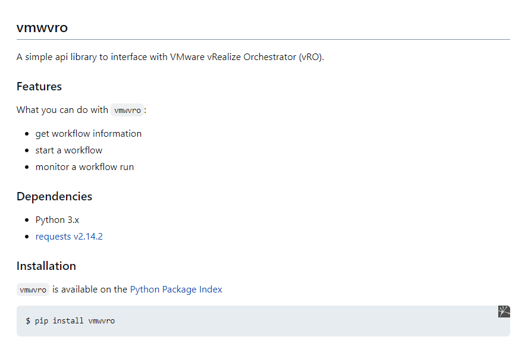525x346 pixels.
Task: Click the 'What you can do with' text
Action: pyautogui.click(x=62, y=110)
